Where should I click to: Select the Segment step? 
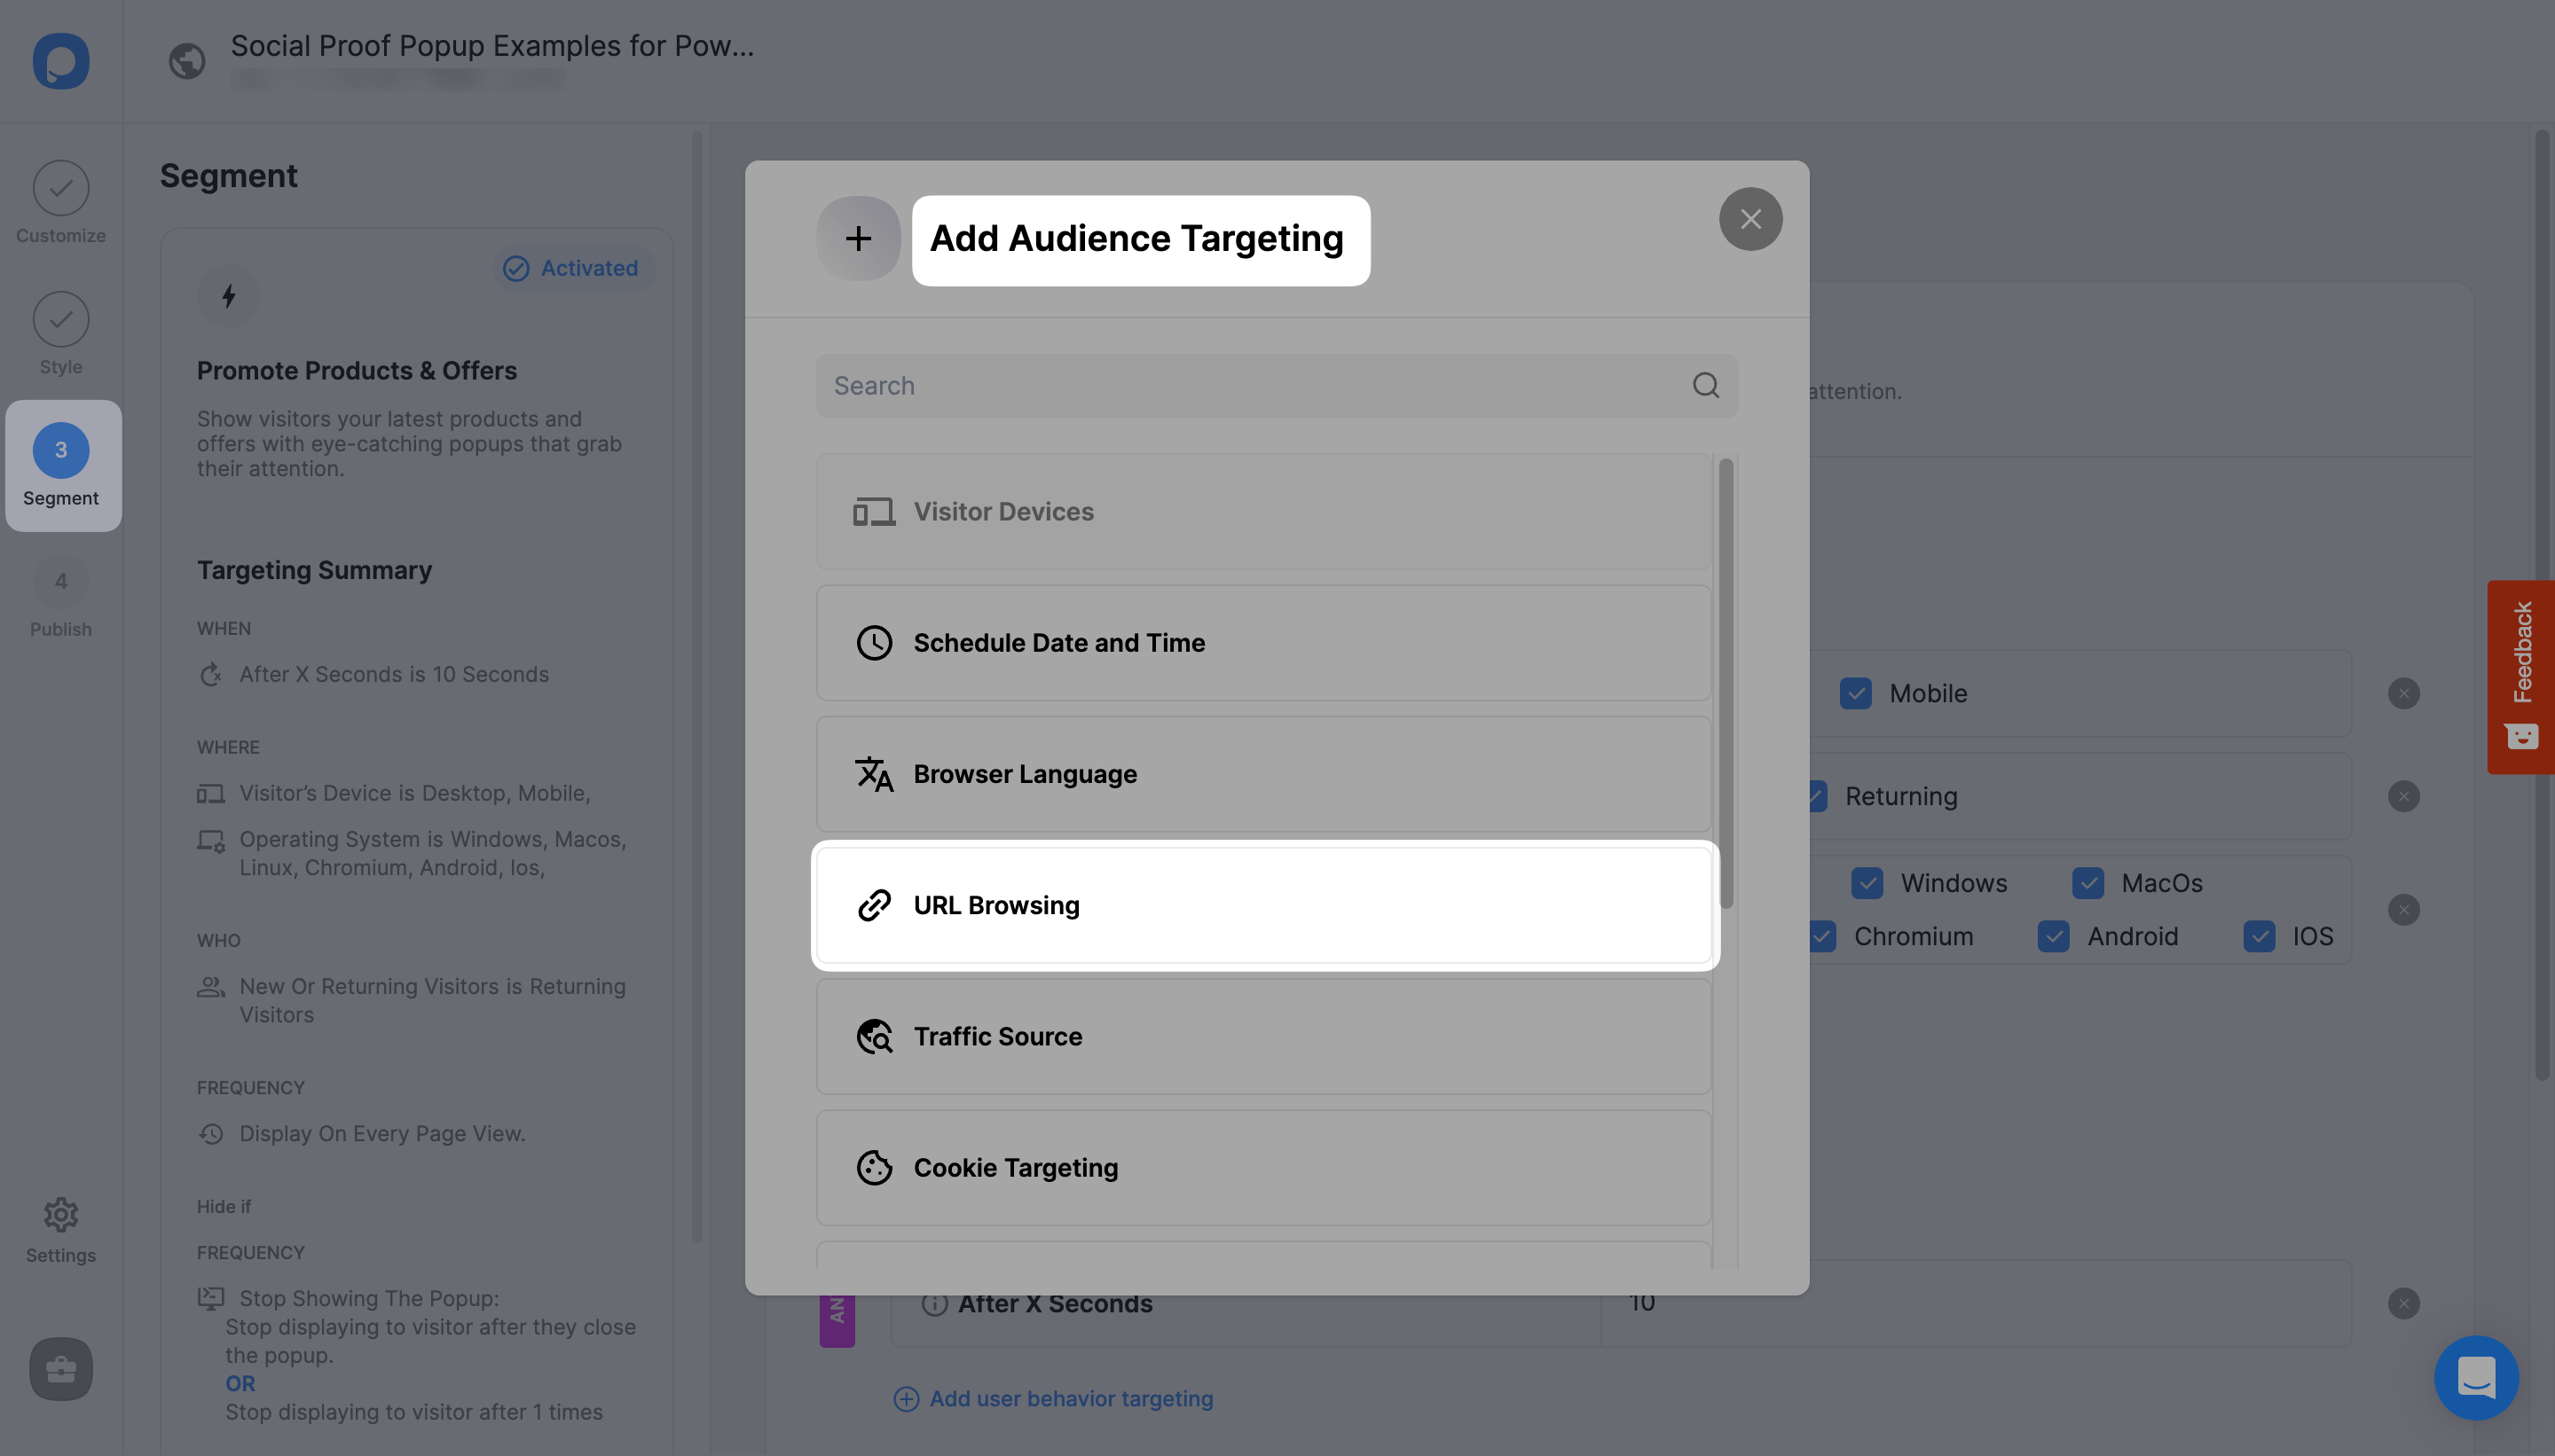pyautogui.click(x=61, y=466)
